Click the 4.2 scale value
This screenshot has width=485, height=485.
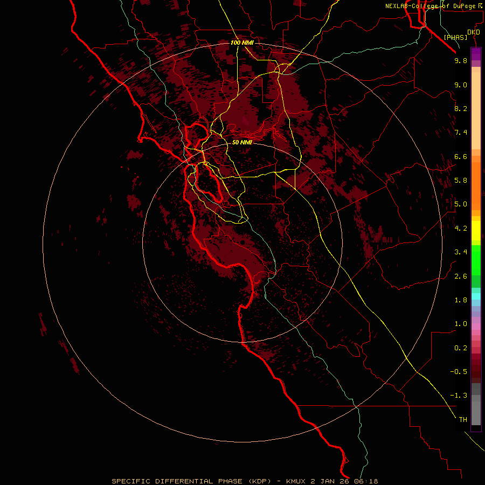461,228
